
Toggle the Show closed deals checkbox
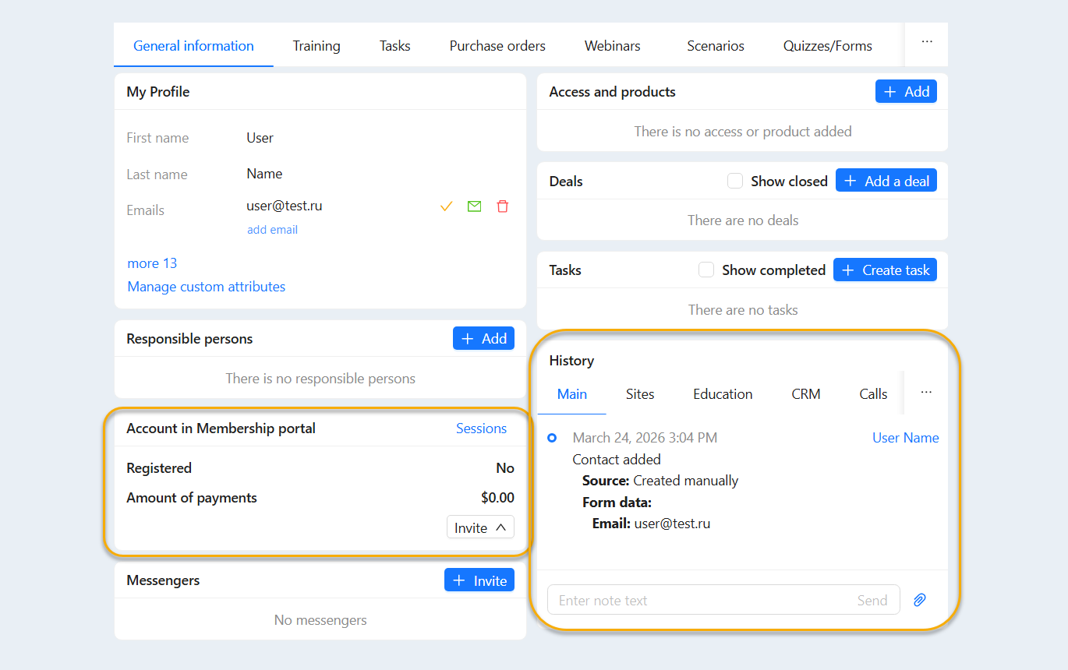click(735, 181)
